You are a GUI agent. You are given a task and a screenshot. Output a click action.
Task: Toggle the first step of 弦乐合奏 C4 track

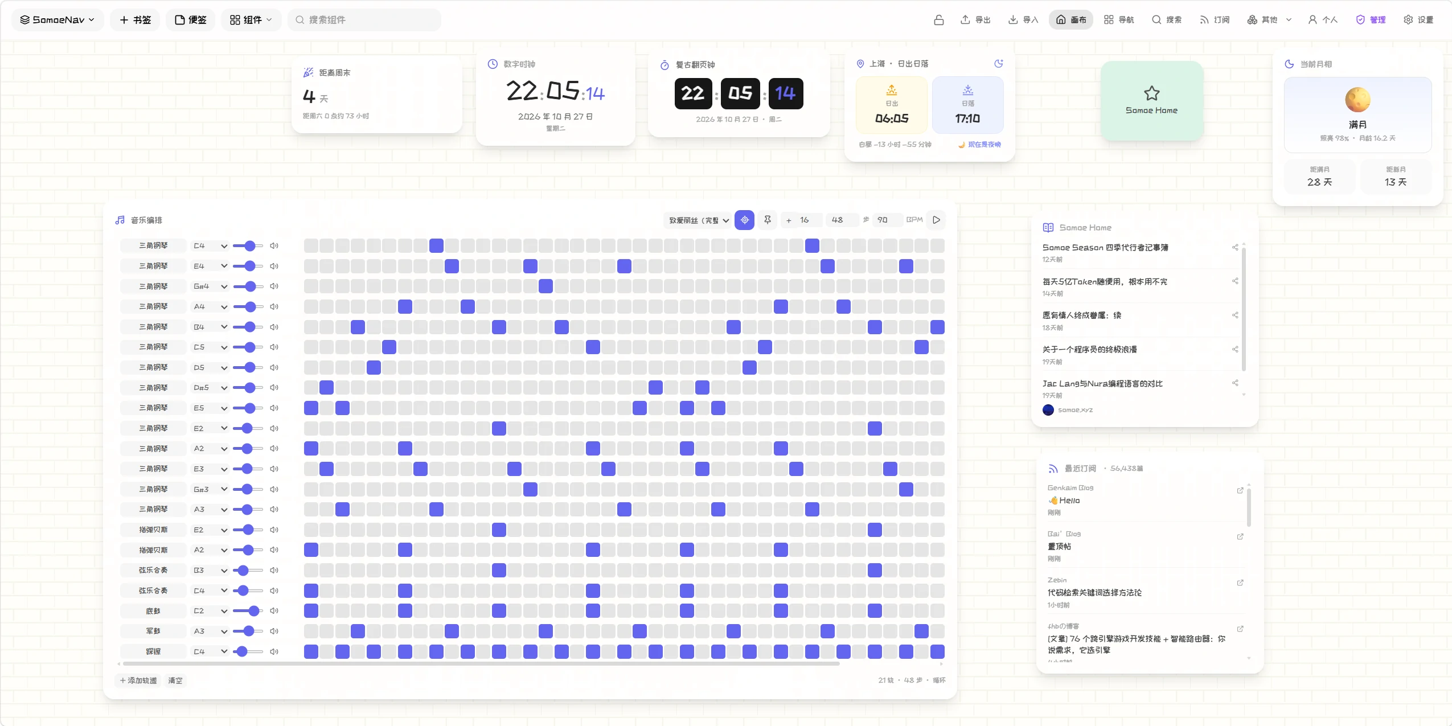[x=311, y=591]
